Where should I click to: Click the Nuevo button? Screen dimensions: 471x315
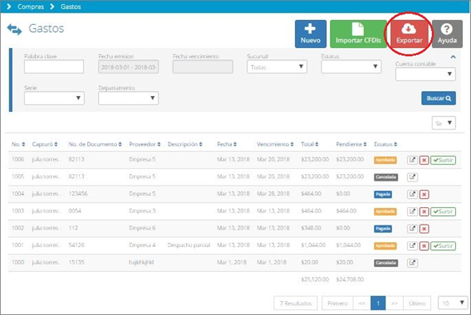[310, 34]
